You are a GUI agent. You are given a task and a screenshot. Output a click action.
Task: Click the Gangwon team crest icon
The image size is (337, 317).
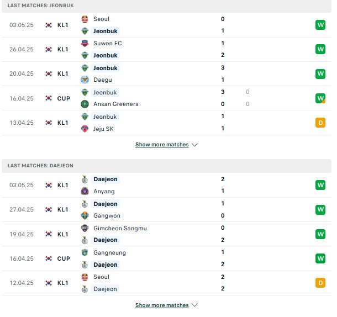[x=85, y=215]
